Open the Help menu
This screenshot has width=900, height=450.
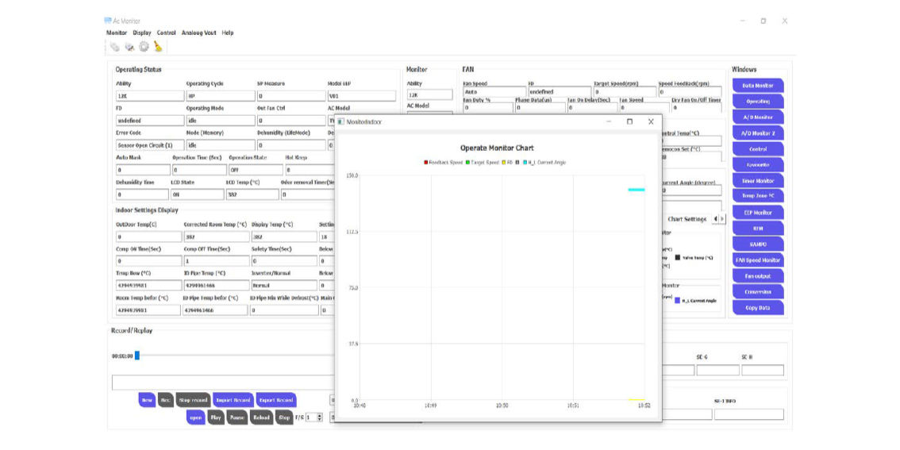point(227,33)
